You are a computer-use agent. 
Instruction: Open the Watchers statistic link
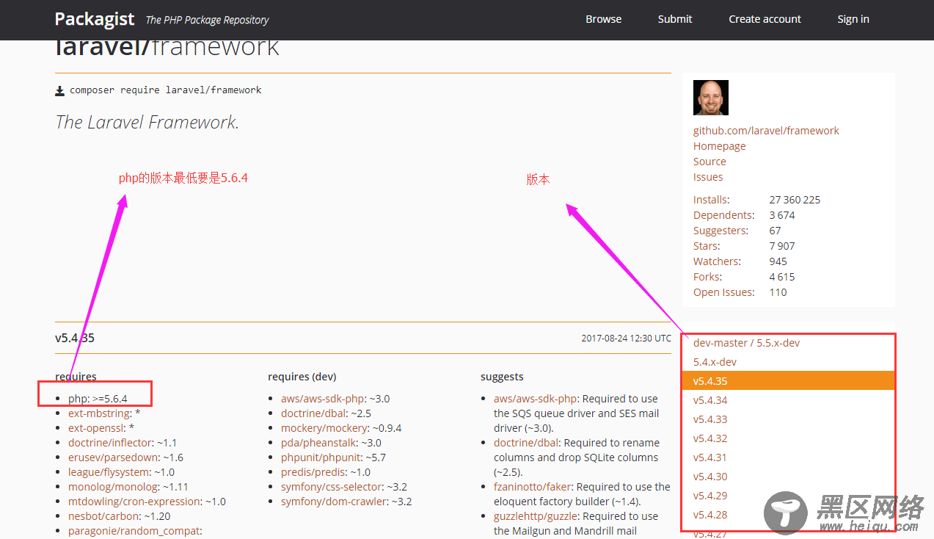point(717,261)
